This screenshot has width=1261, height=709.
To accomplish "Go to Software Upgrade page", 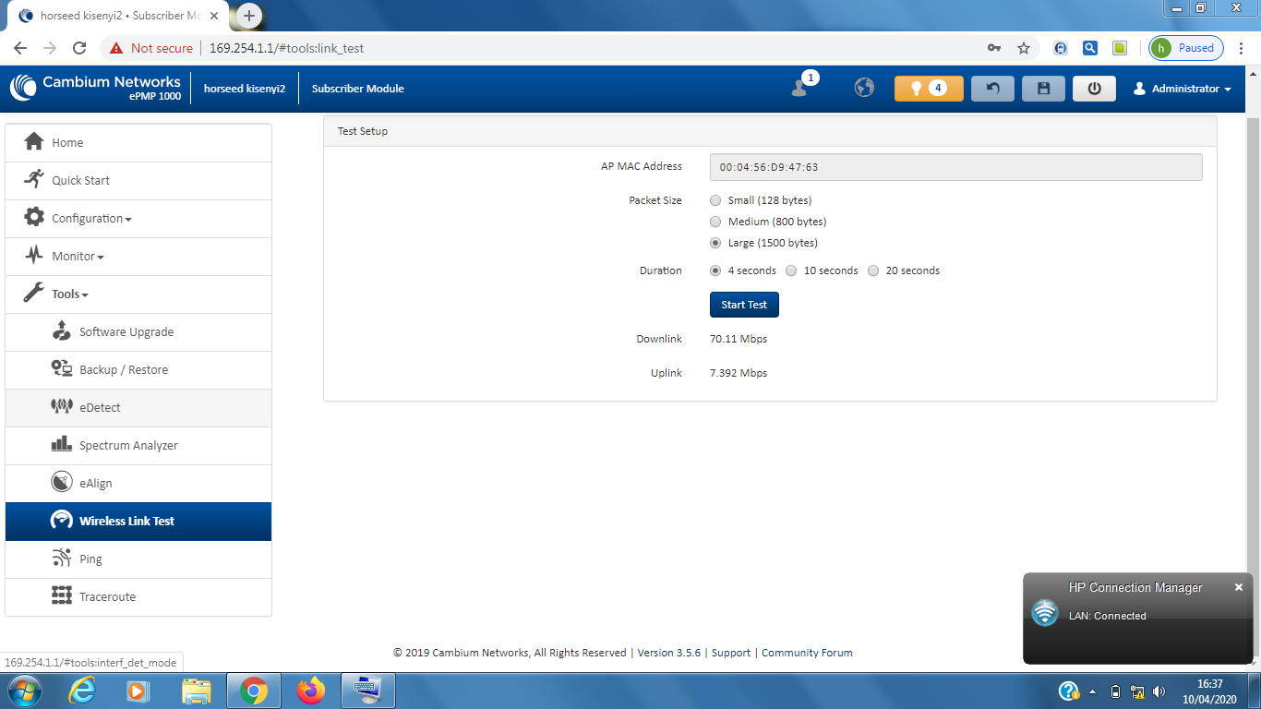I will 126,332.
